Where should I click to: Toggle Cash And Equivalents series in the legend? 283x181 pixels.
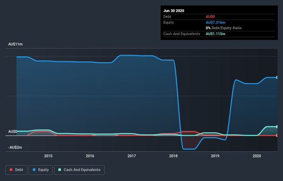coord(79,170)
